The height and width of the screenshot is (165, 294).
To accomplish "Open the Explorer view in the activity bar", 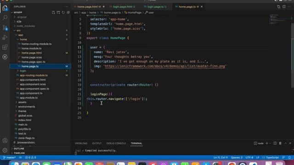I will pyautogui.click(x=5, y=8).
